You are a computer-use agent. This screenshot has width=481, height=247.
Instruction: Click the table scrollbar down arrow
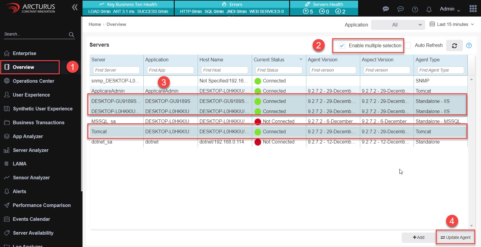pyautogui.click(x=471, y=226)
